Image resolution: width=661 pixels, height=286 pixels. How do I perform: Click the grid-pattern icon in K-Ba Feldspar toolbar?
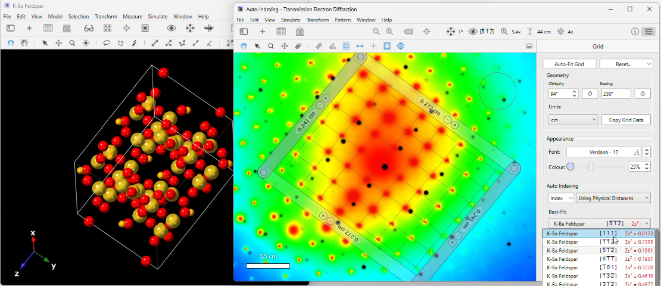tap(145, 28)
